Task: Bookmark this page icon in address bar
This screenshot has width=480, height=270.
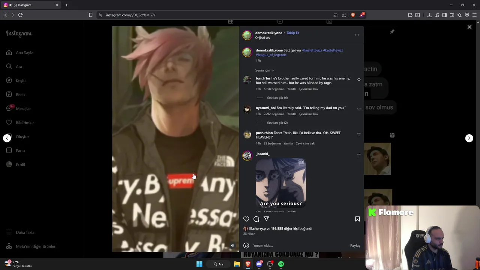Action: coord(90,15)
